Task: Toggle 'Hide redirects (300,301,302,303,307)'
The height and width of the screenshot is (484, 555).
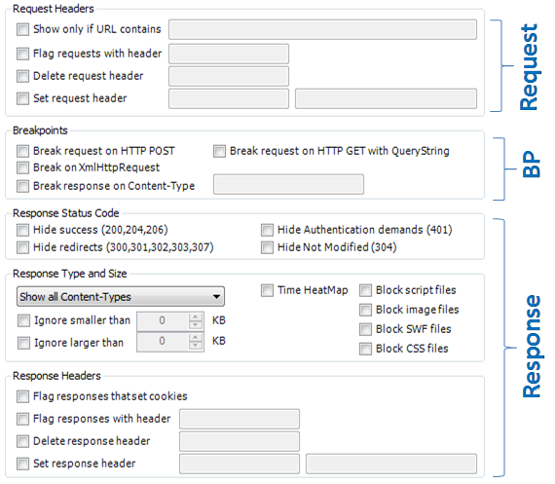Action: coord(22,247)
